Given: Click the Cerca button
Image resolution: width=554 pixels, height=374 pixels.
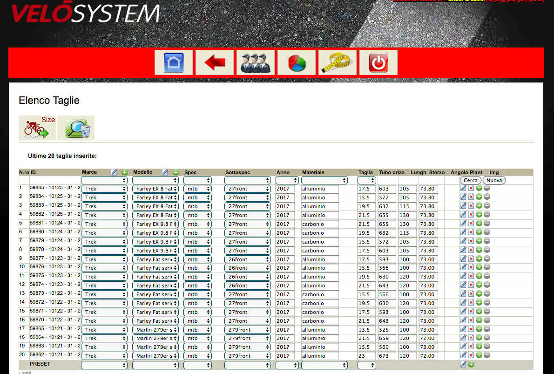Looking at the screenshot, I should tap(470, 180).
